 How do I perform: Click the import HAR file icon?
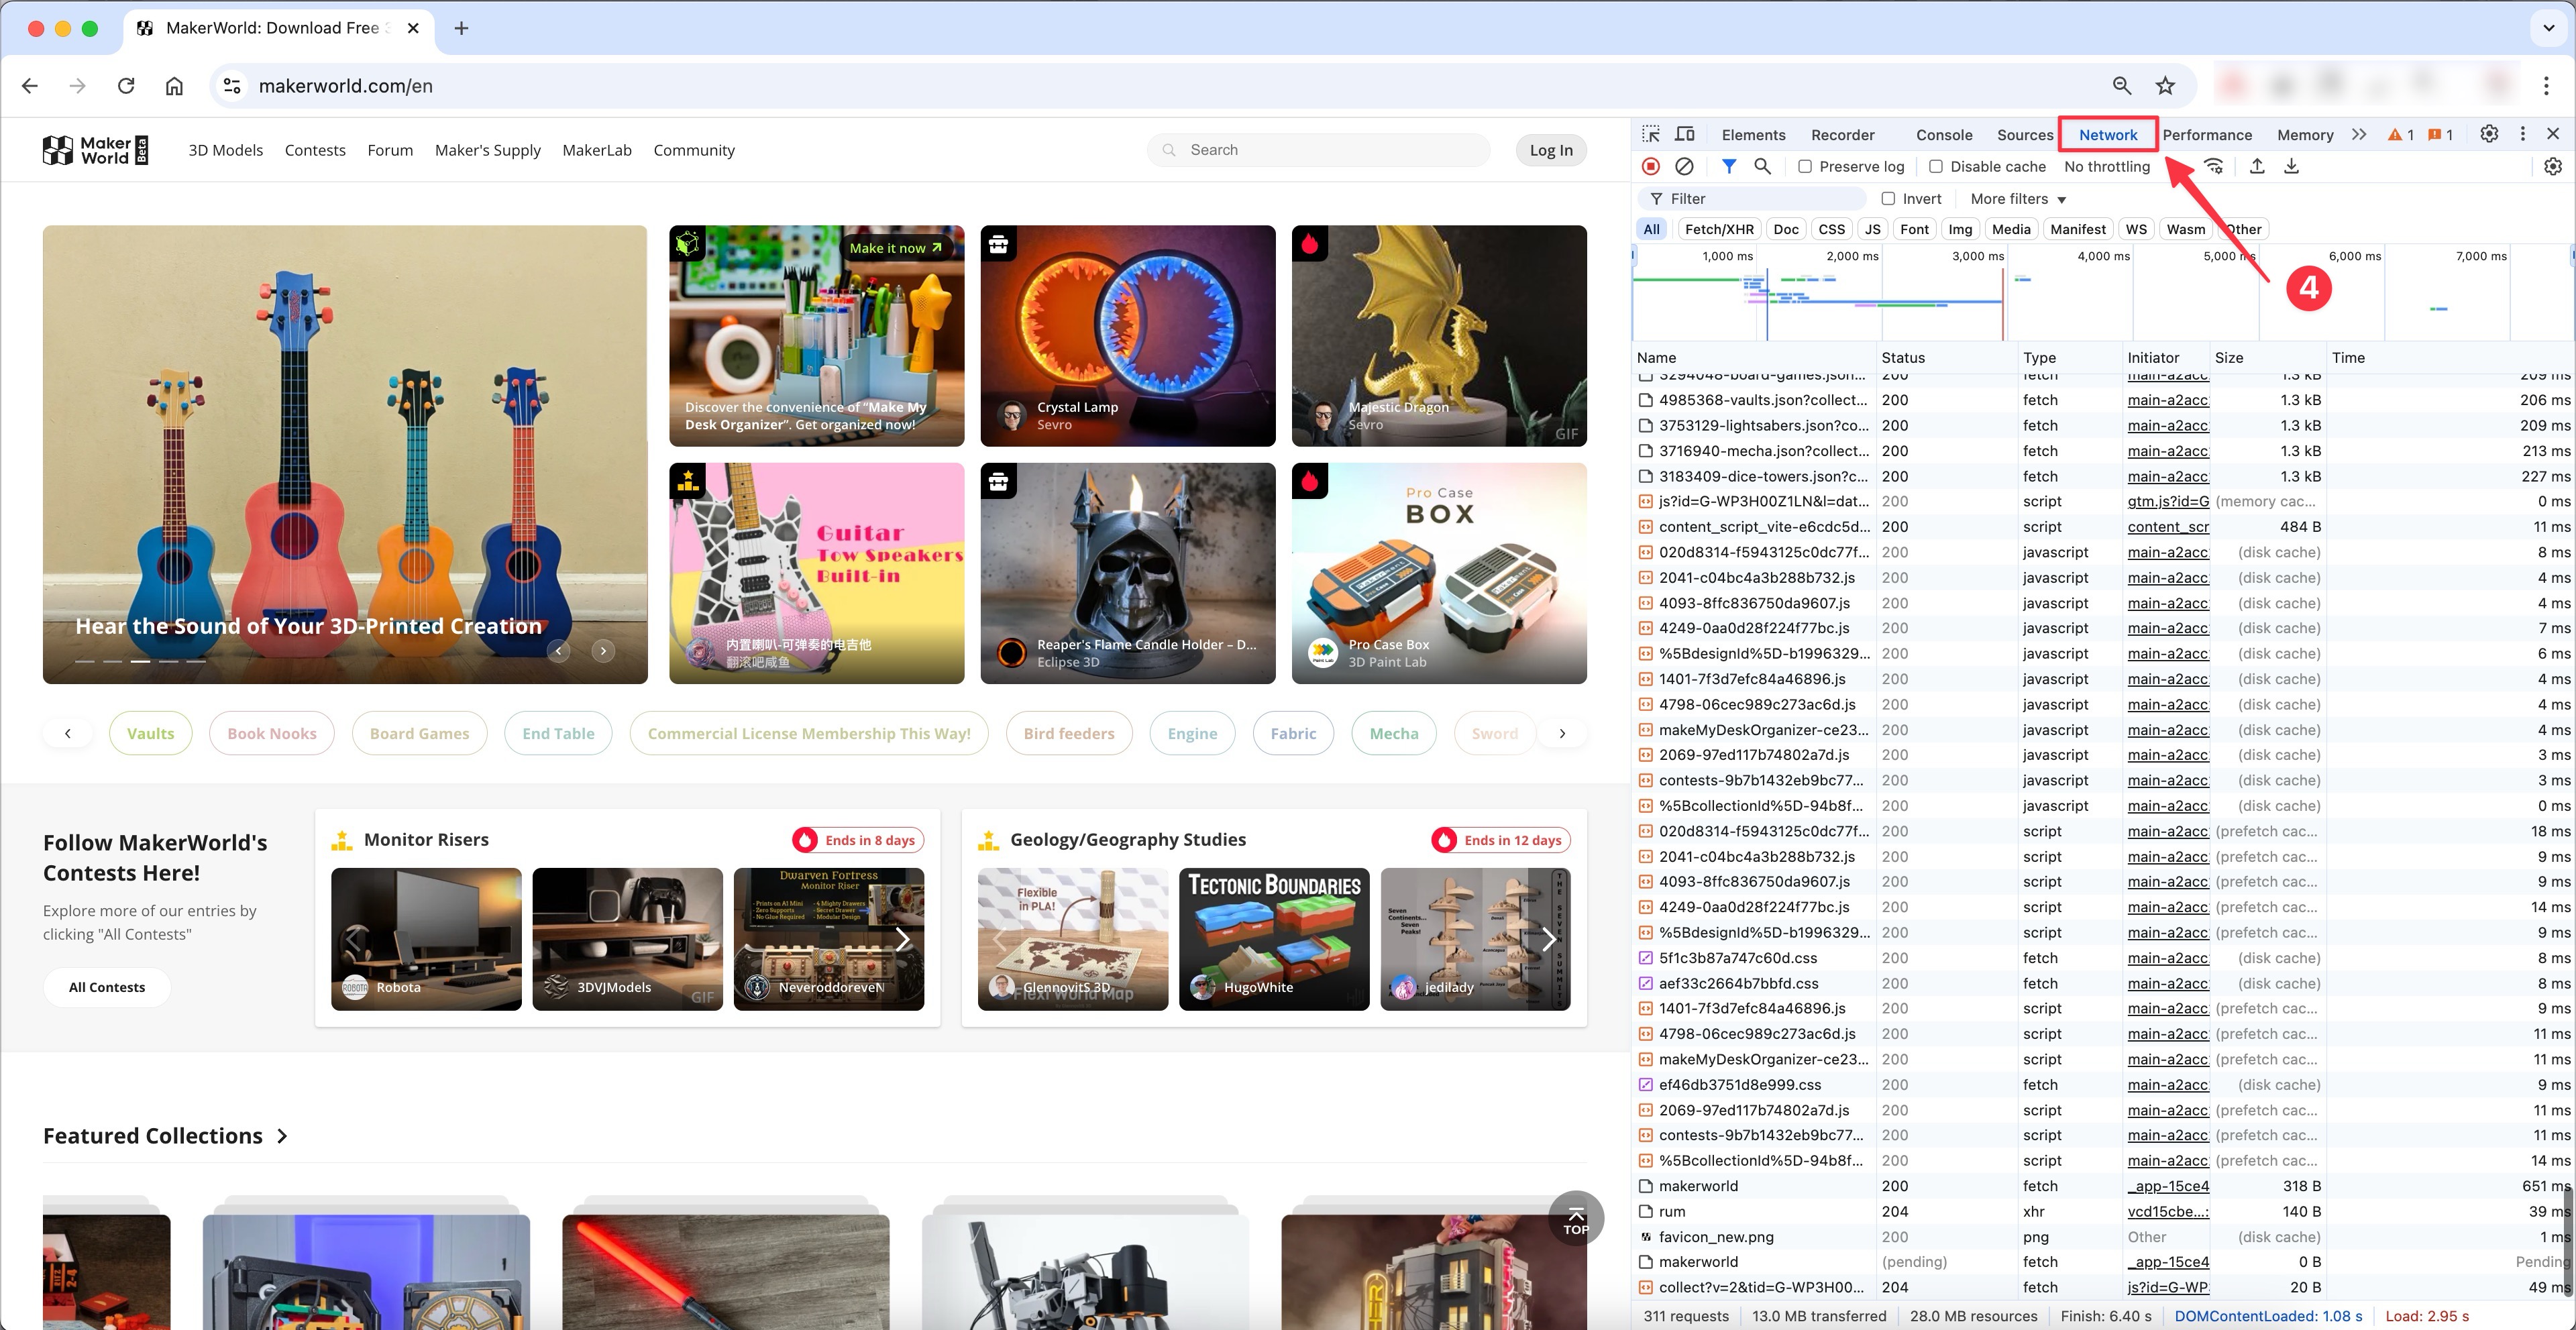coord(2259,166)
